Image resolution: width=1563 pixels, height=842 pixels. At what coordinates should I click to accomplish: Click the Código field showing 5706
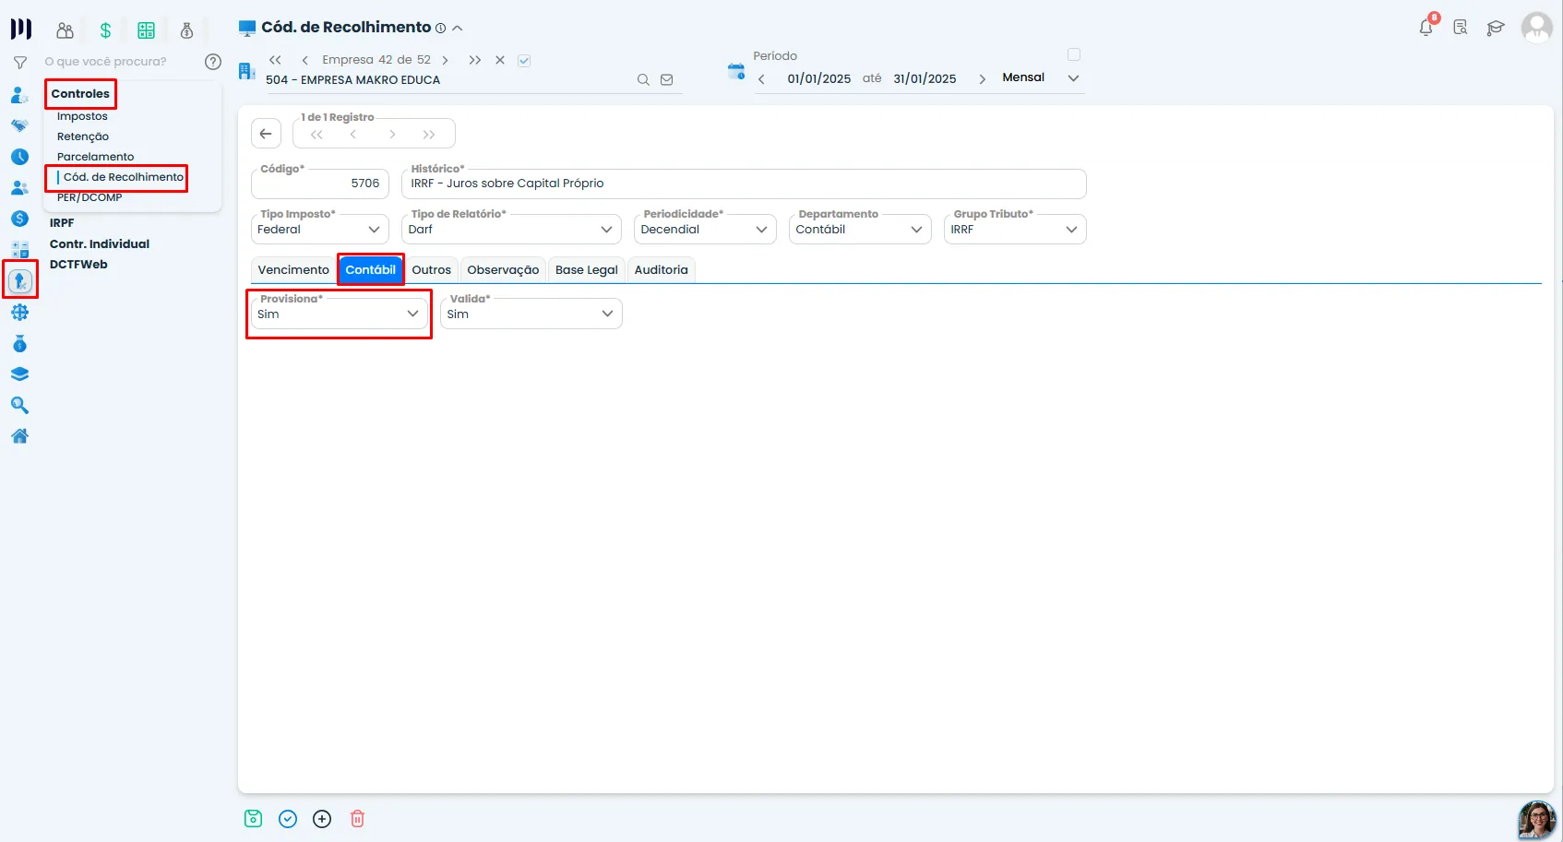(x=319, y=184)
